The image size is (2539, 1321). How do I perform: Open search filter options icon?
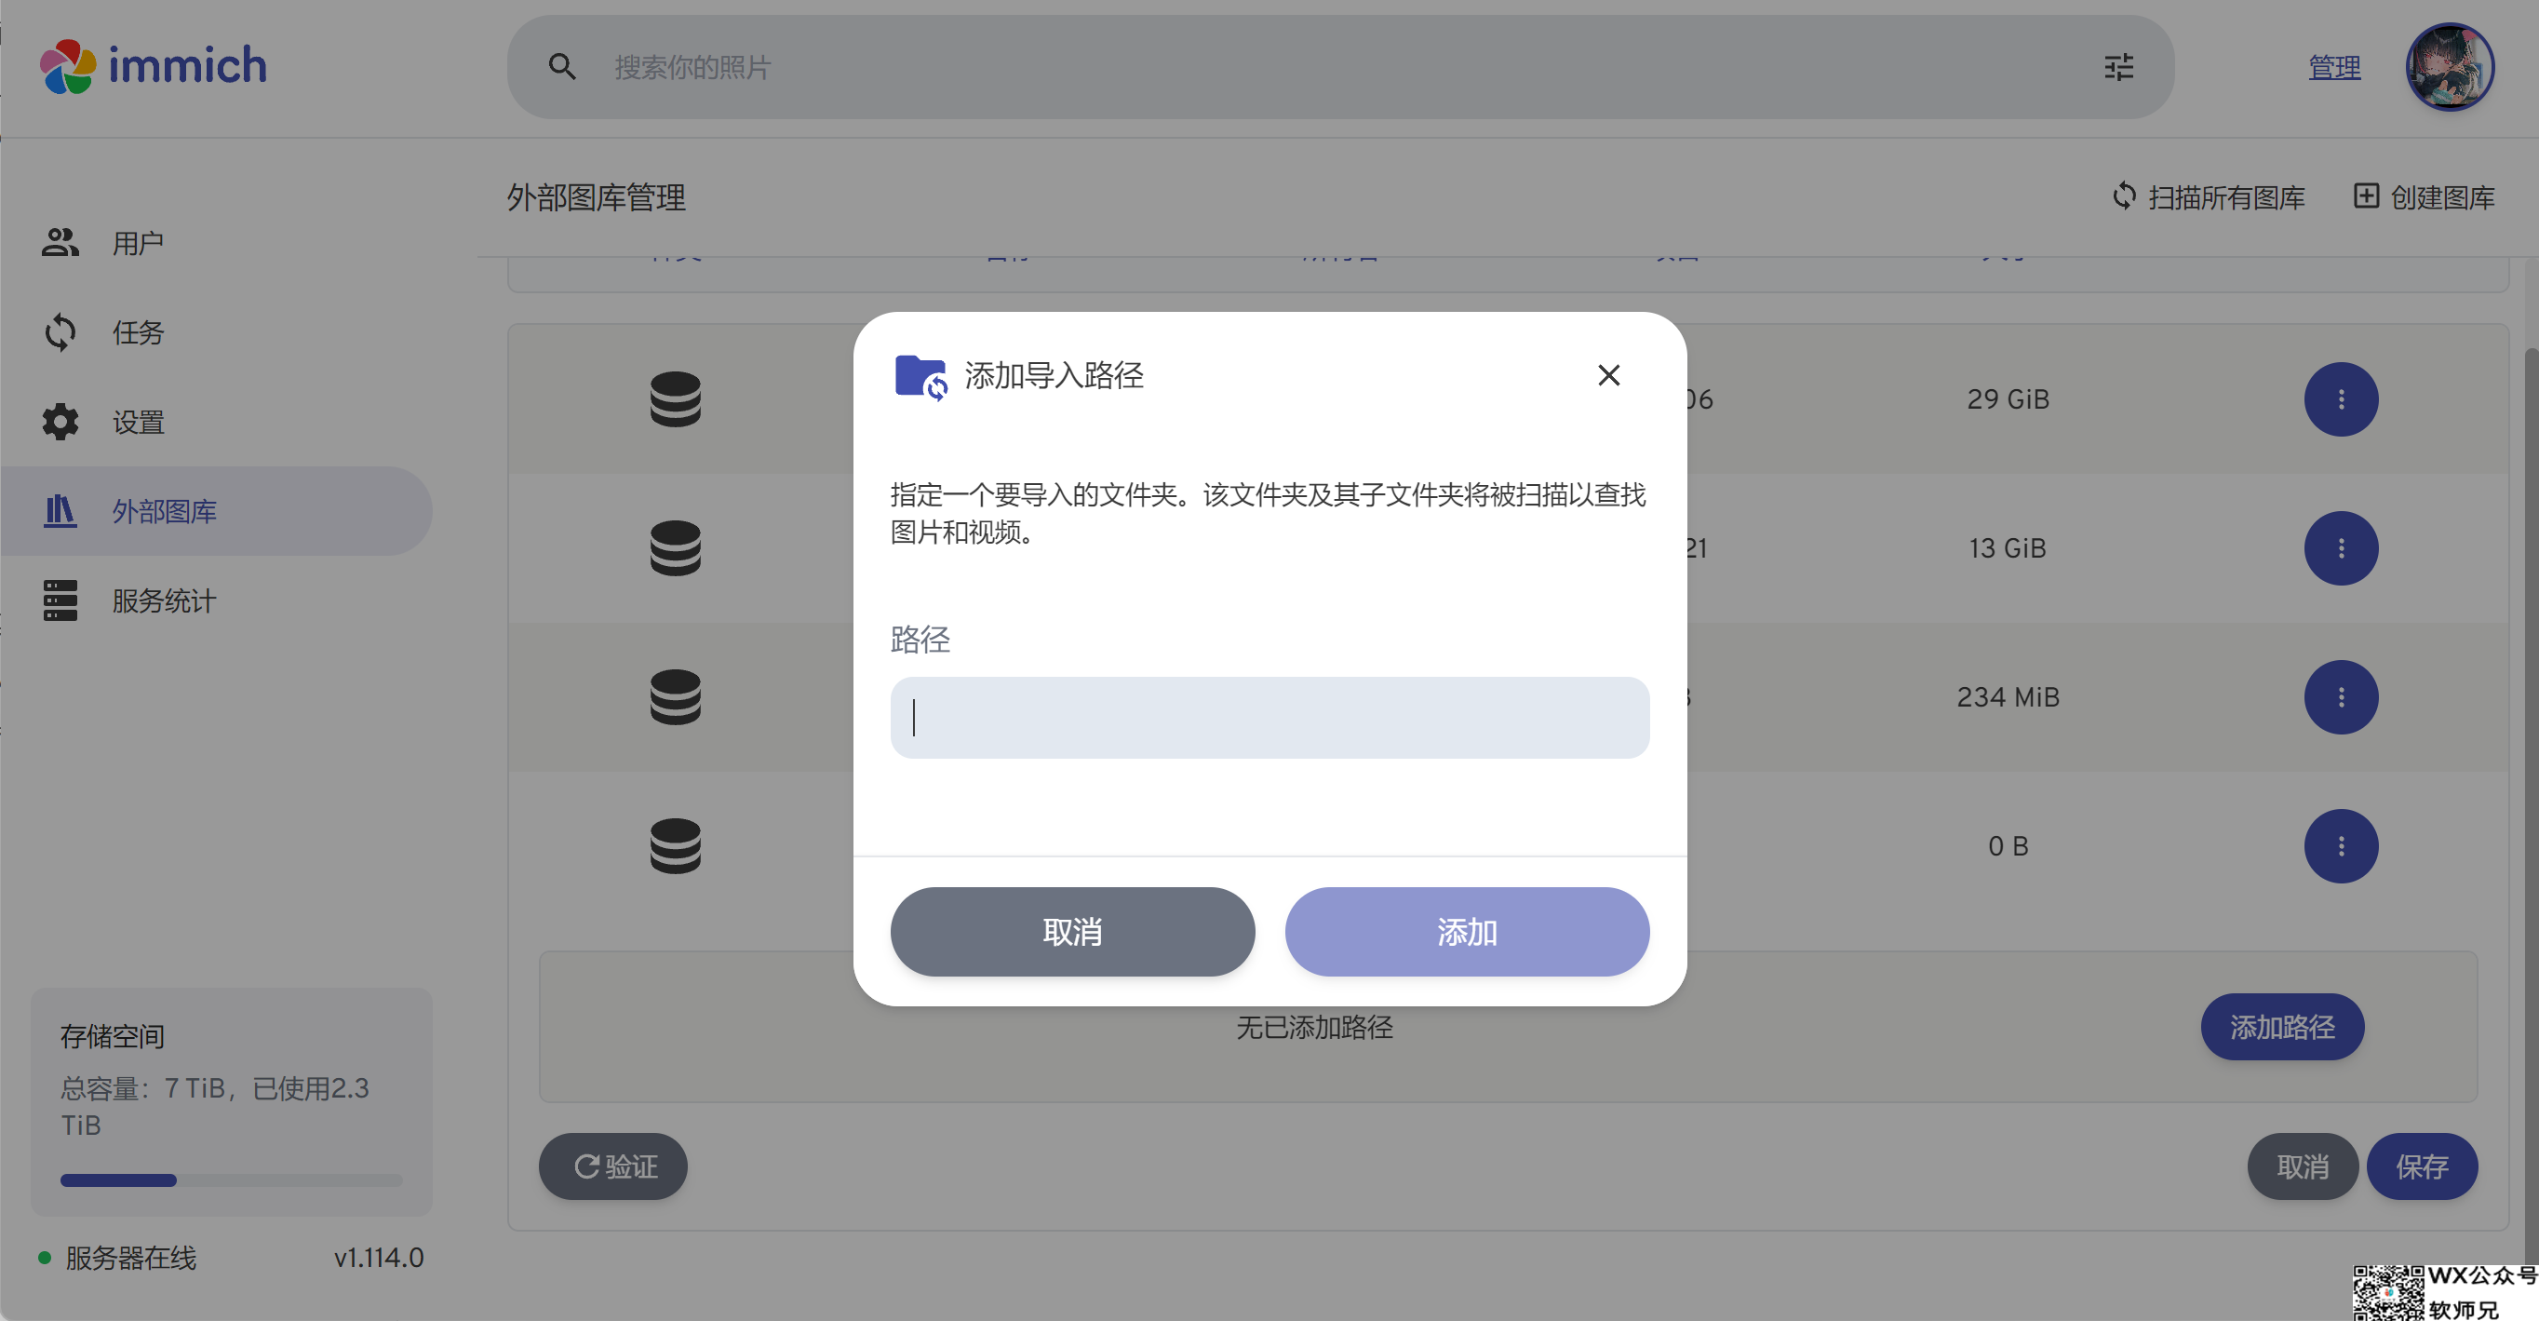(2118, 67)
